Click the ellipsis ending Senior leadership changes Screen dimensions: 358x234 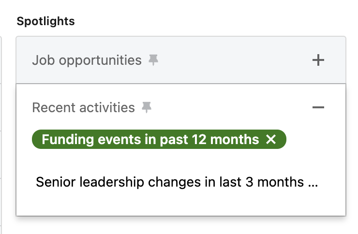312,183
